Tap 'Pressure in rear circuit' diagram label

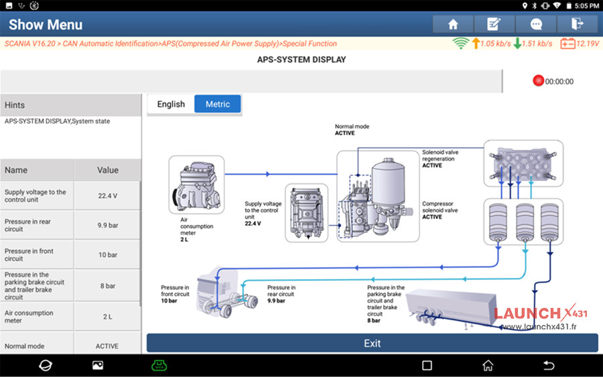pos(281,294)
